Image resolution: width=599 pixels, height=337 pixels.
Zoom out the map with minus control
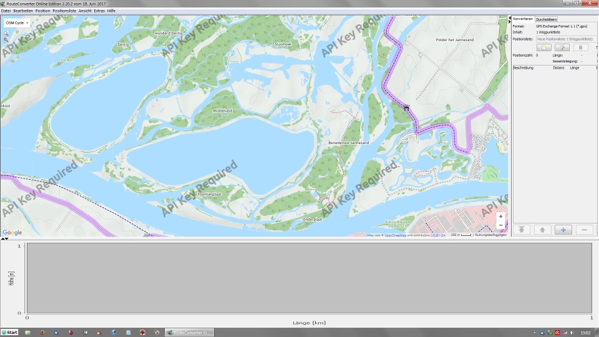[500, 225]
